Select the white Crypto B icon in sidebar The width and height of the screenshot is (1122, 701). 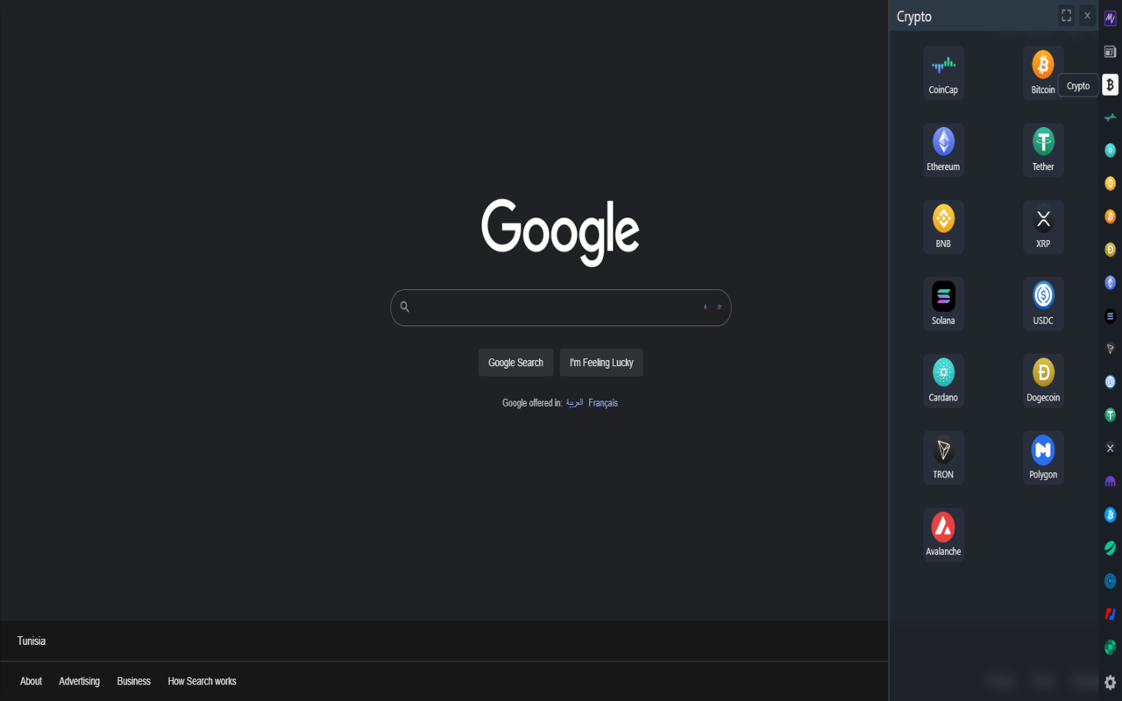pos(1110,85)
